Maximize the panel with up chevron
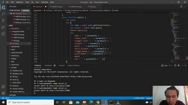This screenshot has width=188, height=105. click(x=182, y=65)
